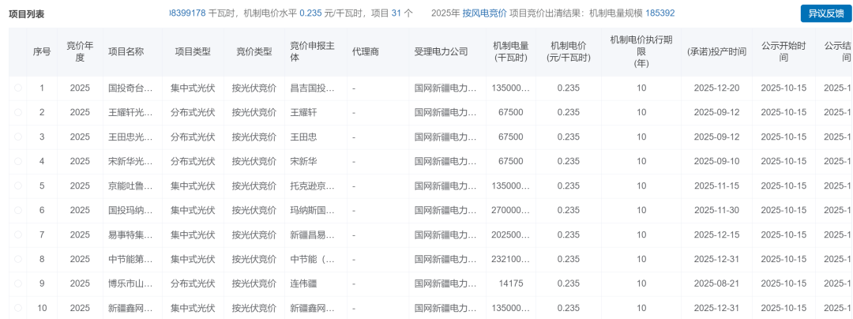Click applicant 玛纳斯国… in row 6

[x=313, y=210]
